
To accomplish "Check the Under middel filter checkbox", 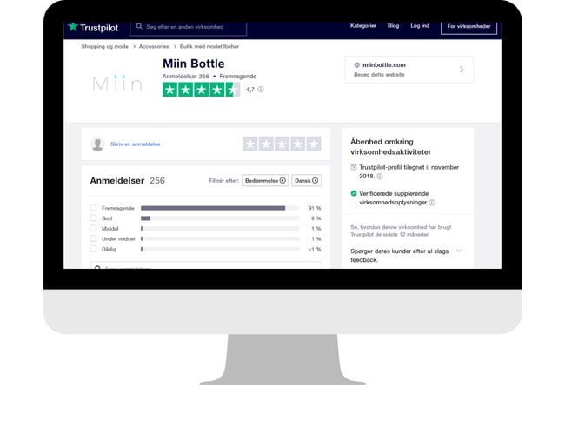I will (93, 238).
